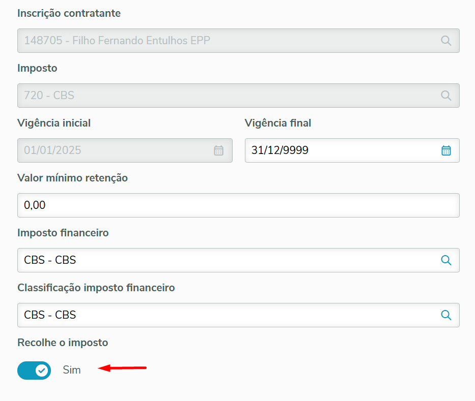Click magnifier icon in the Imposto field
The height and width of the screenshot is (401, 475).
(446, 96)
